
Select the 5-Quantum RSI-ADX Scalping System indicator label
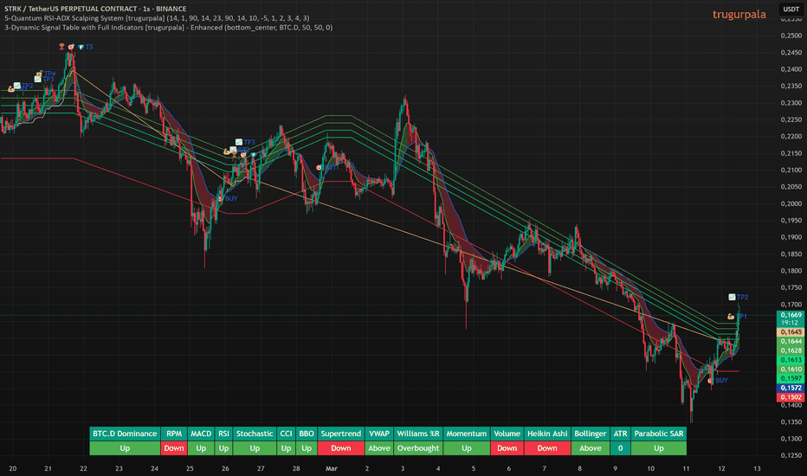click(157, 18)
